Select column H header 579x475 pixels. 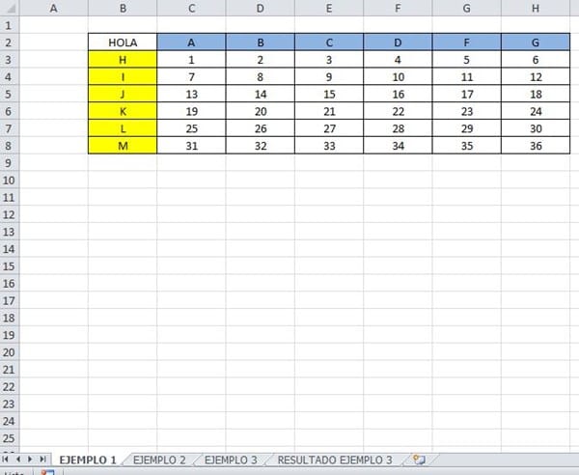tap(536, 8)
